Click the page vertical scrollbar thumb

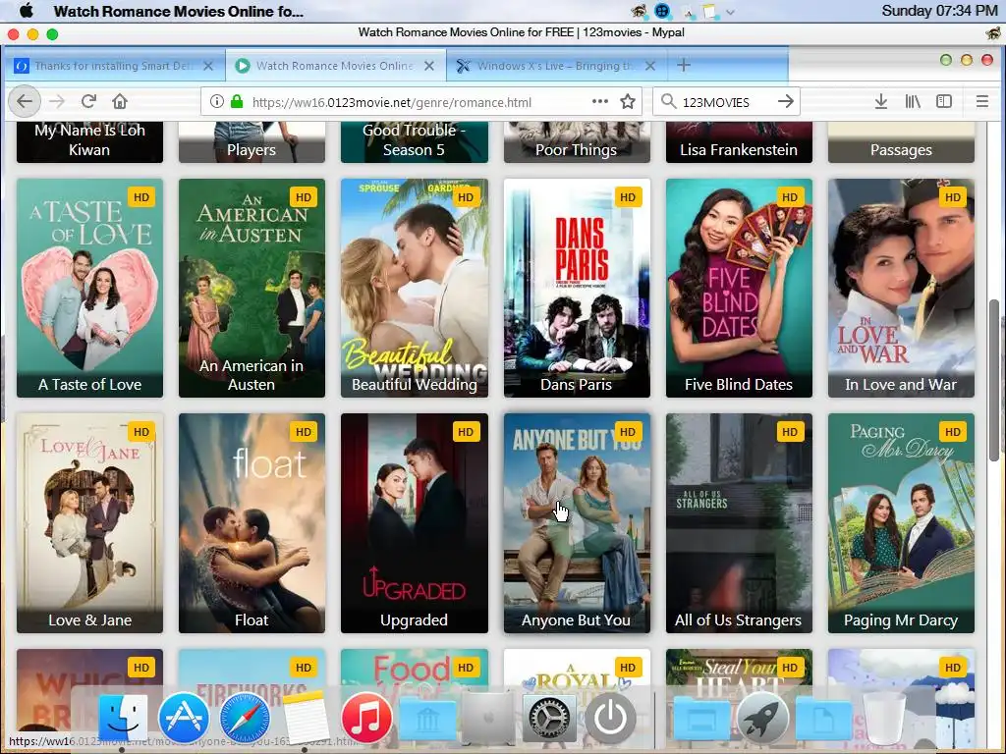coord(995,380)
